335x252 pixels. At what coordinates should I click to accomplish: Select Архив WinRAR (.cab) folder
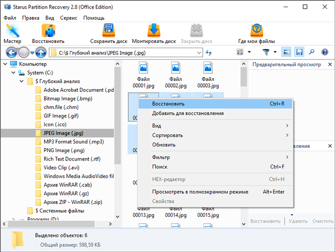pos(64,185)
